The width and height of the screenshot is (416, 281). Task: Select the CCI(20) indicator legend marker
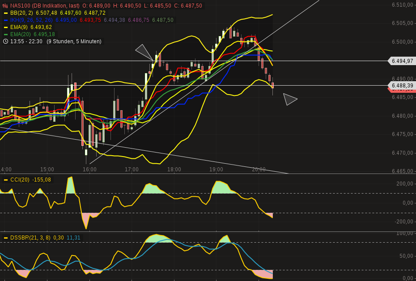pos(6,181)
